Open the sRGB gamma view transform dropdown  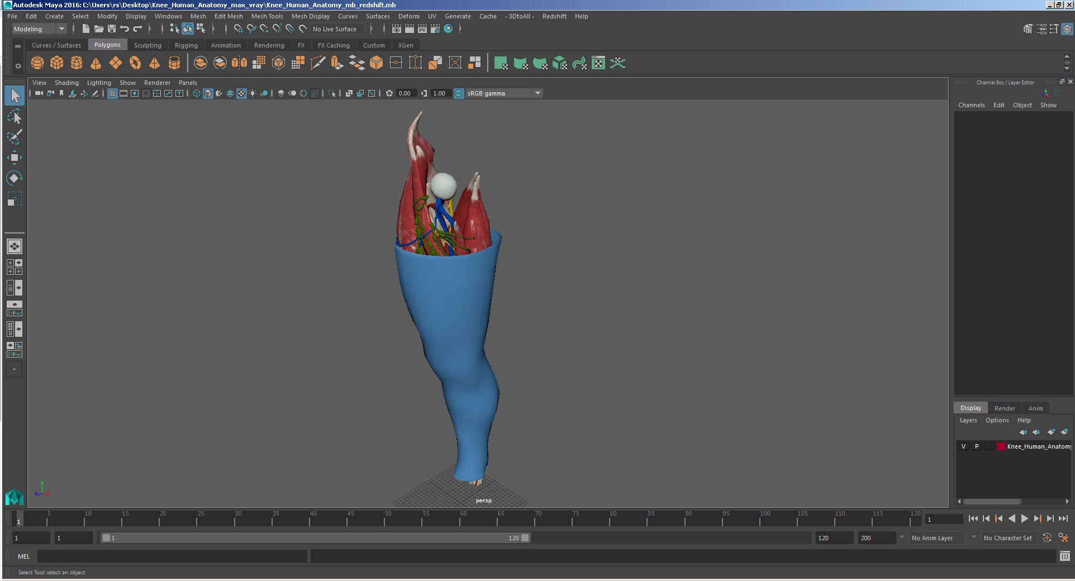(504, 93)
